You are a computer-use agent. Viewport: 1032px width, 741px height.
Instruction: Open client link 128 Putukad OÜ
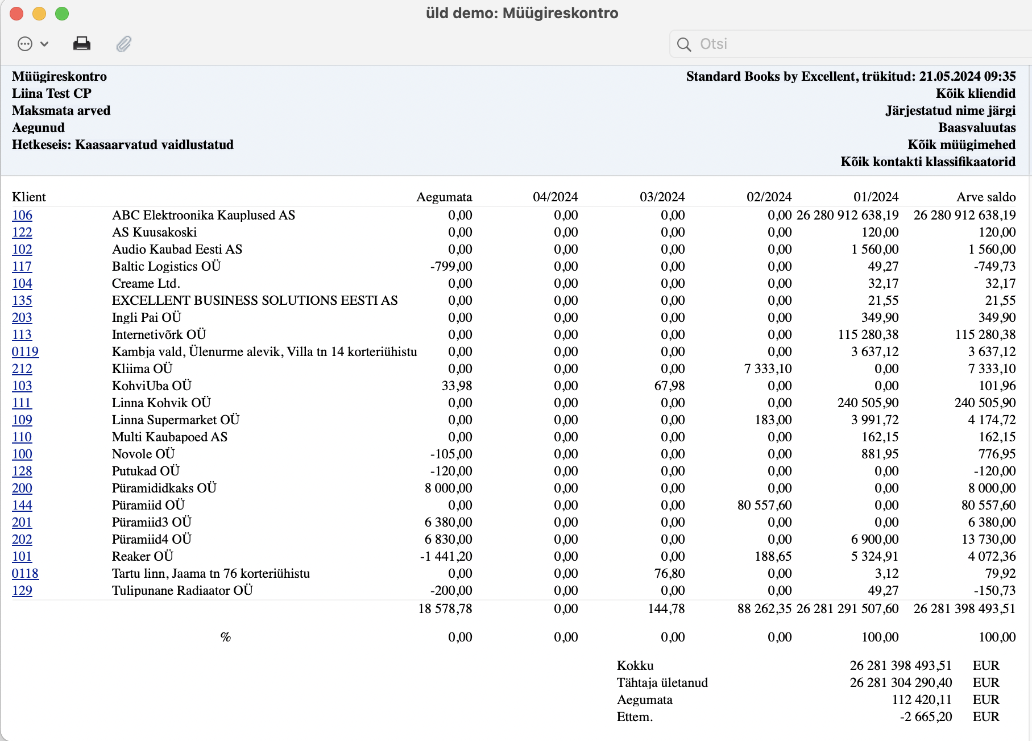click(22, 471)
